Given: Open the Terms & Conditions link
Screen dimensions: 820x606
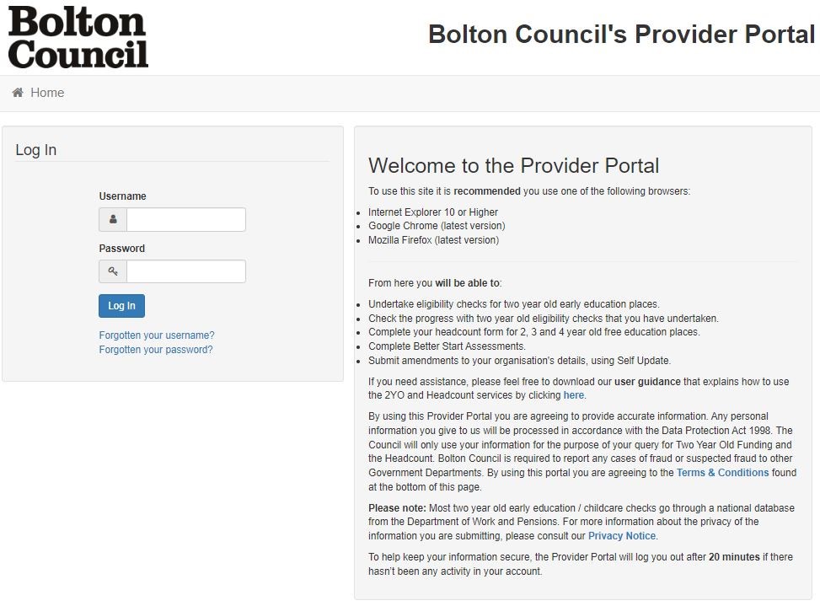Looking at the screenshot, I should click(723, 473).
